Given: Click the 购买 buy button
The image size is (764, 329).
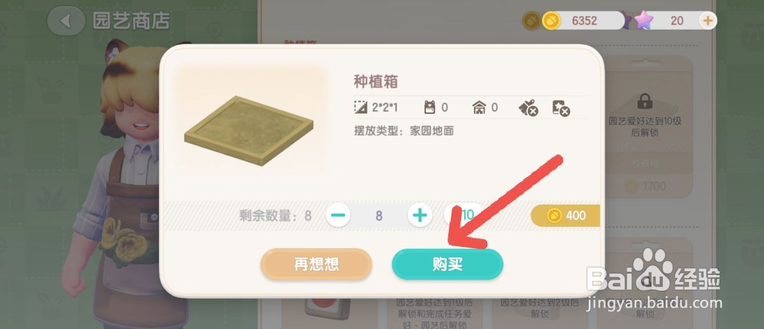Looking at the screenshot, I should pyautogui.click(x=447, y=264).
